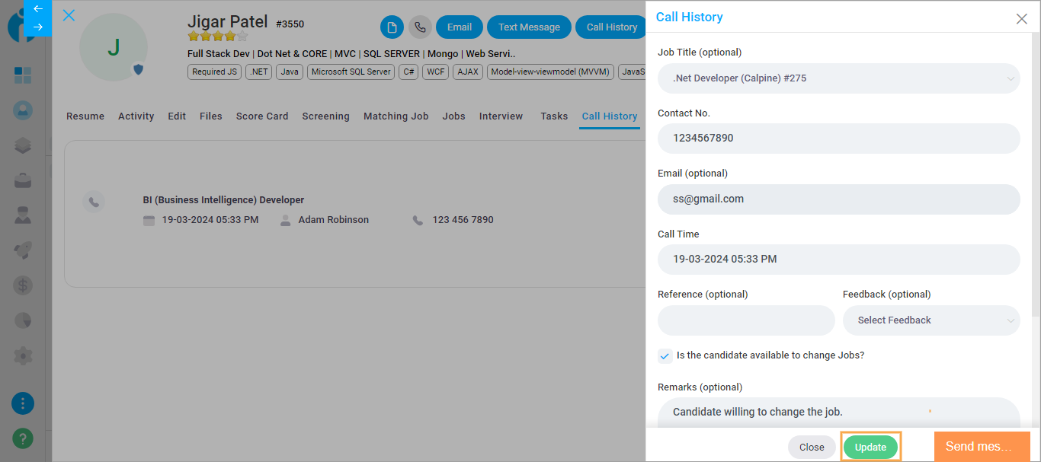The height and width of the screenshot is (462, 1041).
Task: Click the Java skill tag
Action: tap(290, 72)
